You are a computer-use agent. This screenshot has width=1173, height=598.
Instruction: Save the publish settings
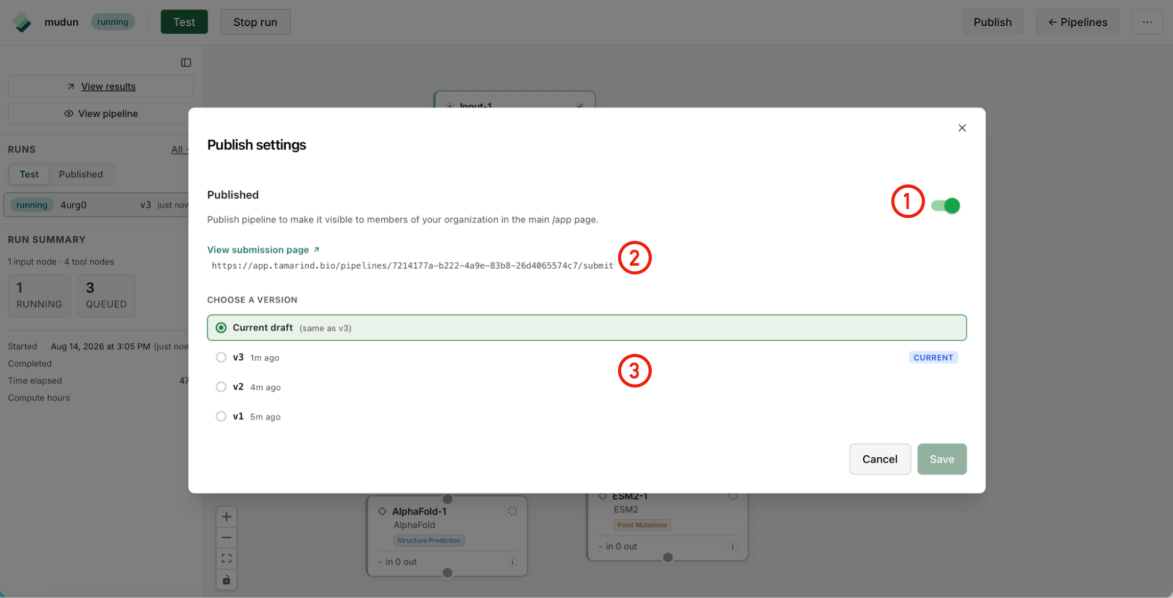coord(942,459)
